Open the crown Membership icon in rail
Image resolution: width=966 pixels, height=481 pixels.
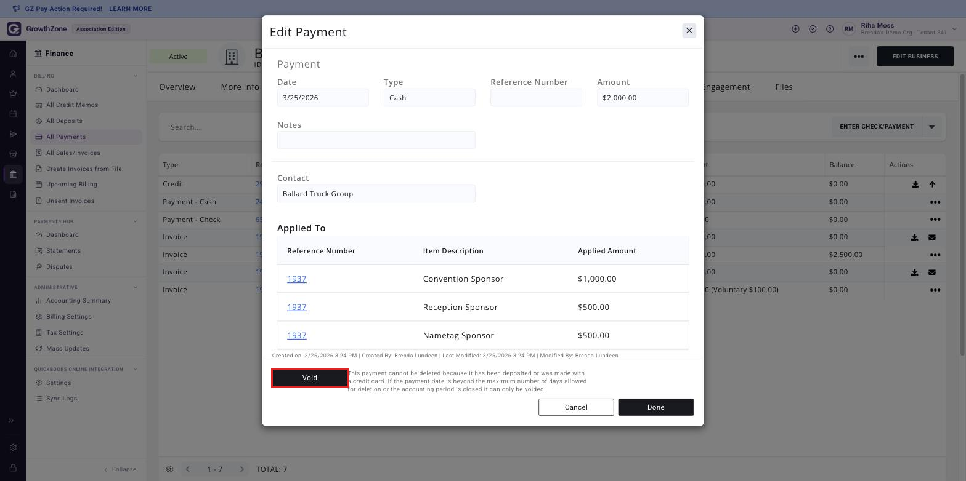tap(13, 94)
